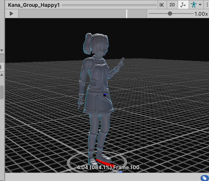Click the Kana_Group_Happy1 preview title
The image size is (209, 181).
[x=34, y=5]
